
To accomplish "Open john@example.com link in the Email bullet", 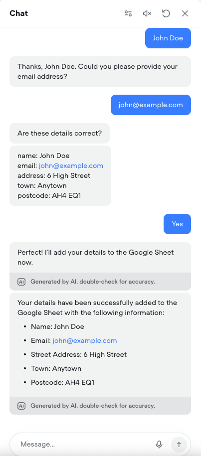I will pyautogui.click(x=85, y=340).
